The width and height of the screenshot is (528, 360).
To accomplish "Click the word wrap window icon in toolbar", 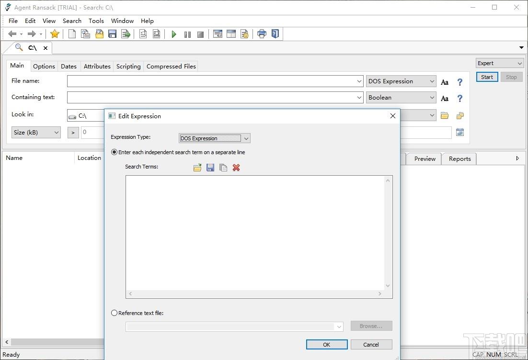I will point(218,34).
